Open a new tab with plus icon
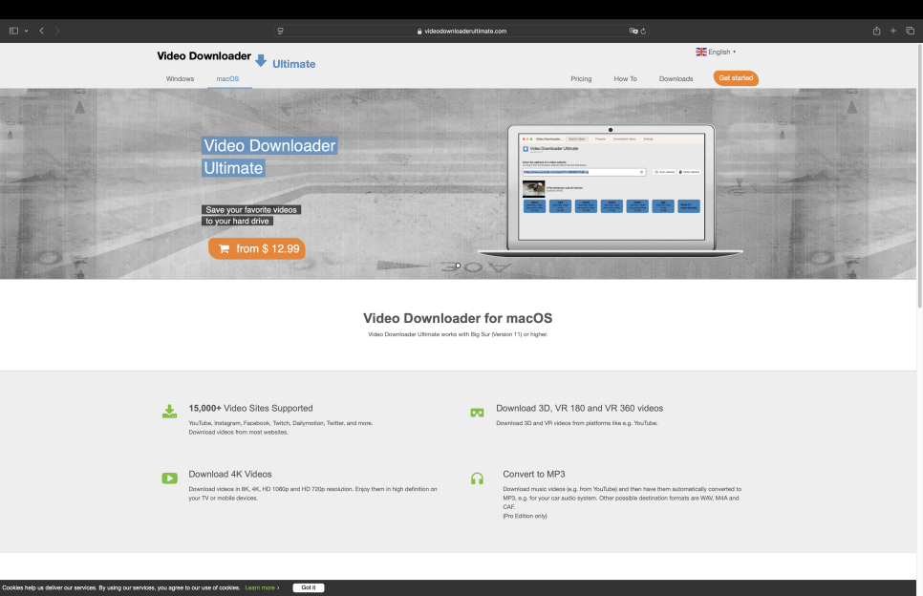This screenshot has width=923, height=596. tap(893, 31)
